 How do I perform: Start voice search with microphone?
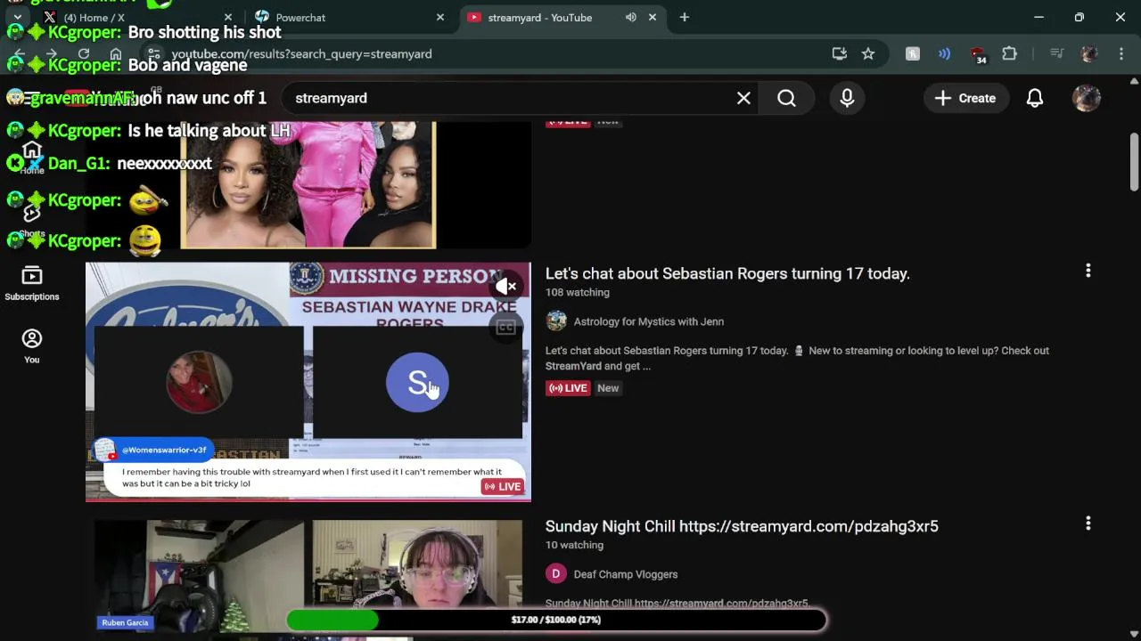(847, 98)
